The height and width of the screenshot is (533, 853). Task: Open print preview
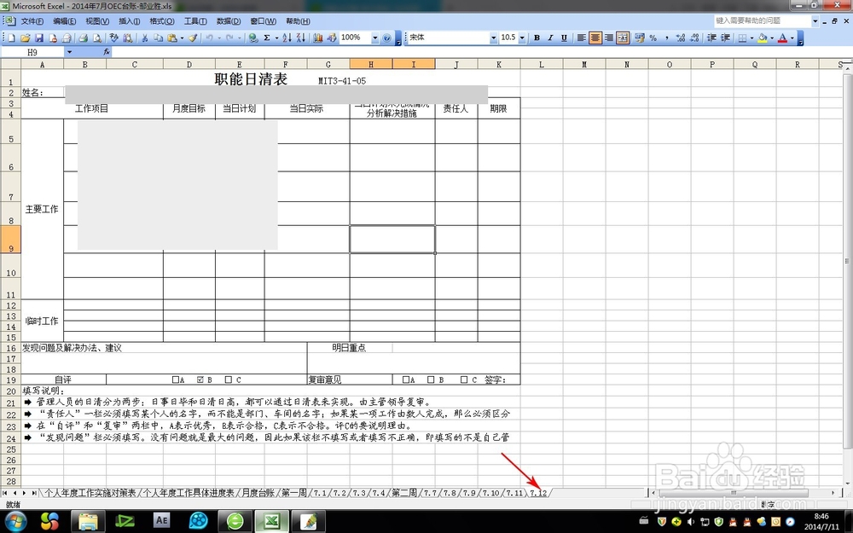97,38
